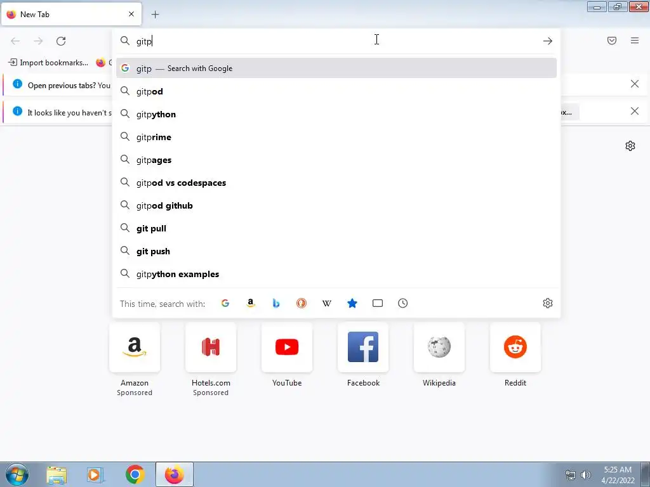Open volume control in system tray
This screenshot has height=487, width=650.
[x=586, y=475]
